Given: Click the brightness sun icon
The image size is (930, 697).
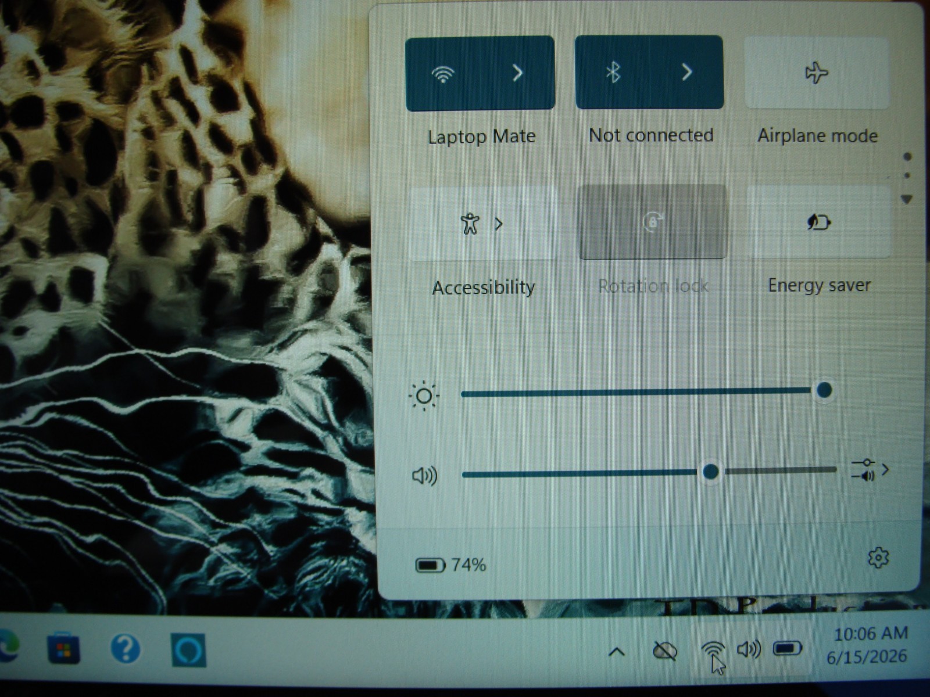Looking at the screenshot, I should tap(424, 396).
